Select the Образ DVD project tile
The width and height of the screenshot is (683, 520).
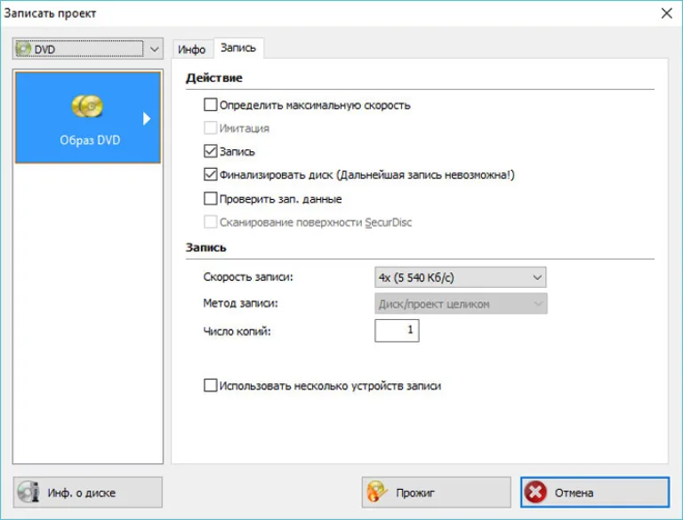point(88,117)
